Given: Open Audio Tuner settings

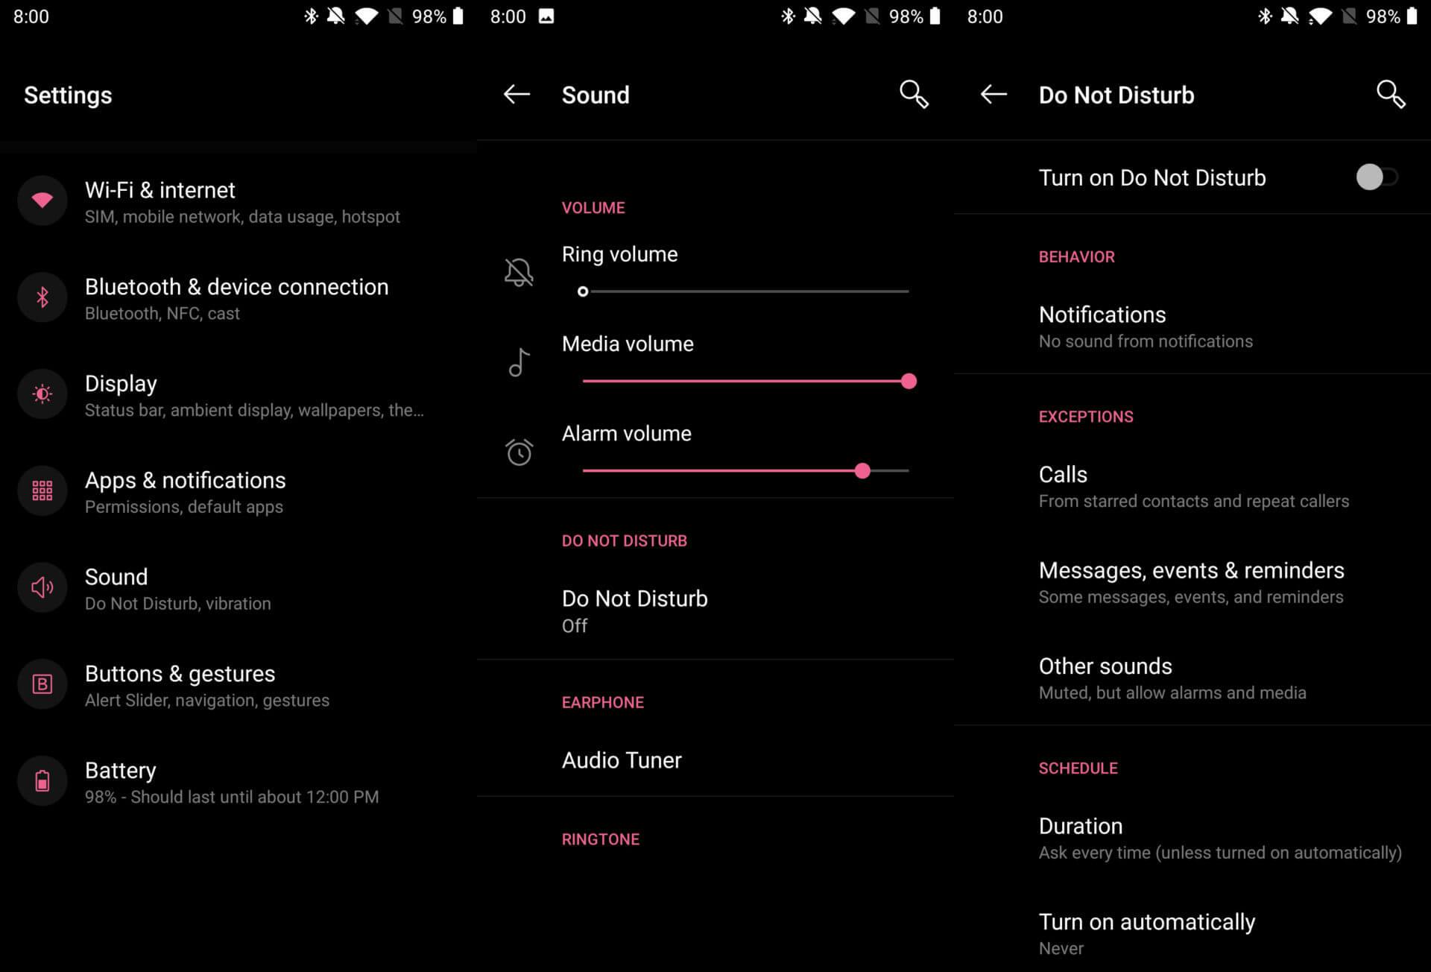Looking at the screenshot, I should [x=622, y=760].
